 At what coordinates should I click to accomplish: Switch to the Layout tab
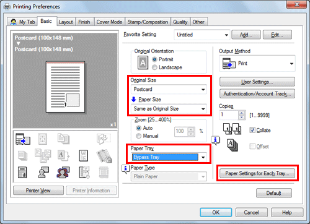[66, 22]
